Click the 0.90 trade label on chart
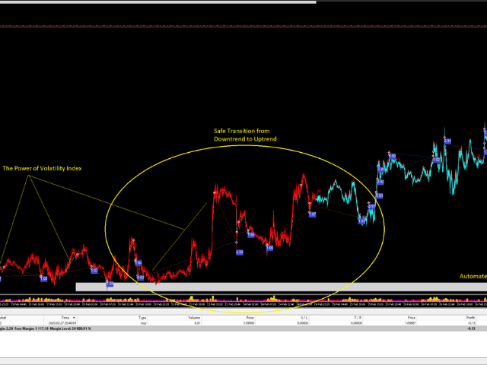 coord(393,156)
